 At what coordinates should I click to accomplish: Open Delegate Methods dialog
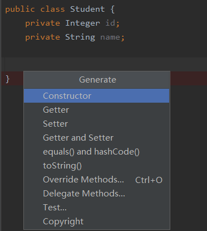point(96,194)
